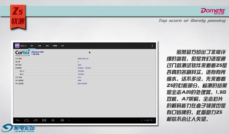Click the 11:03 clock in status bar
The width and height of the screenshot is (229, 134).
pos(147,120)
